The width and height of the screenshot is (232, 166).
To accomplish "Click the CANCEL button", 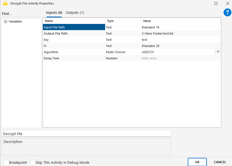I will (x=220, y=162).
